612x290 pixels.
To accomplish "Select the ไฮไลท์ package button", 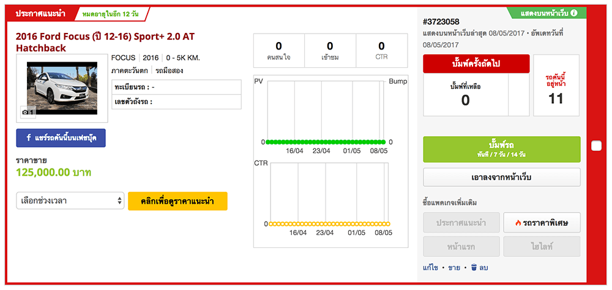I will 542,247.
